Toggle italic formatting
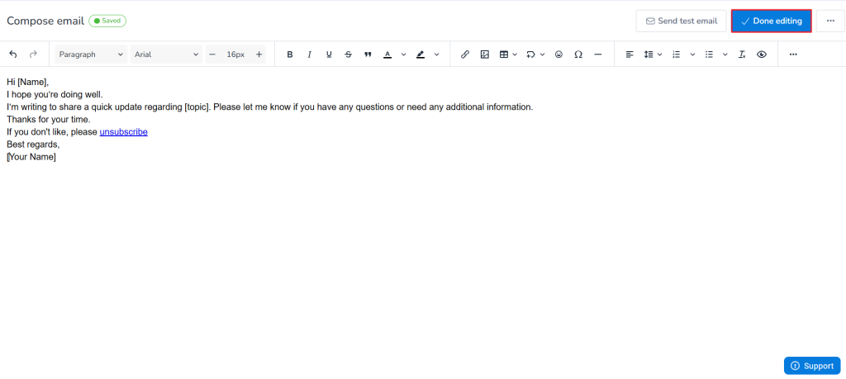The image size is (846, 379). pyautogui.click(x=309, y=54)
